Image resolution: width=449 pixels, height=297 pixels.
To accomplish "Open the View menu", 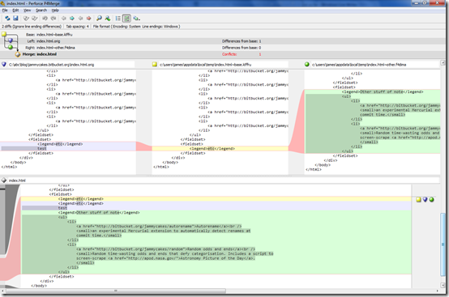I will tap(28, 11).
